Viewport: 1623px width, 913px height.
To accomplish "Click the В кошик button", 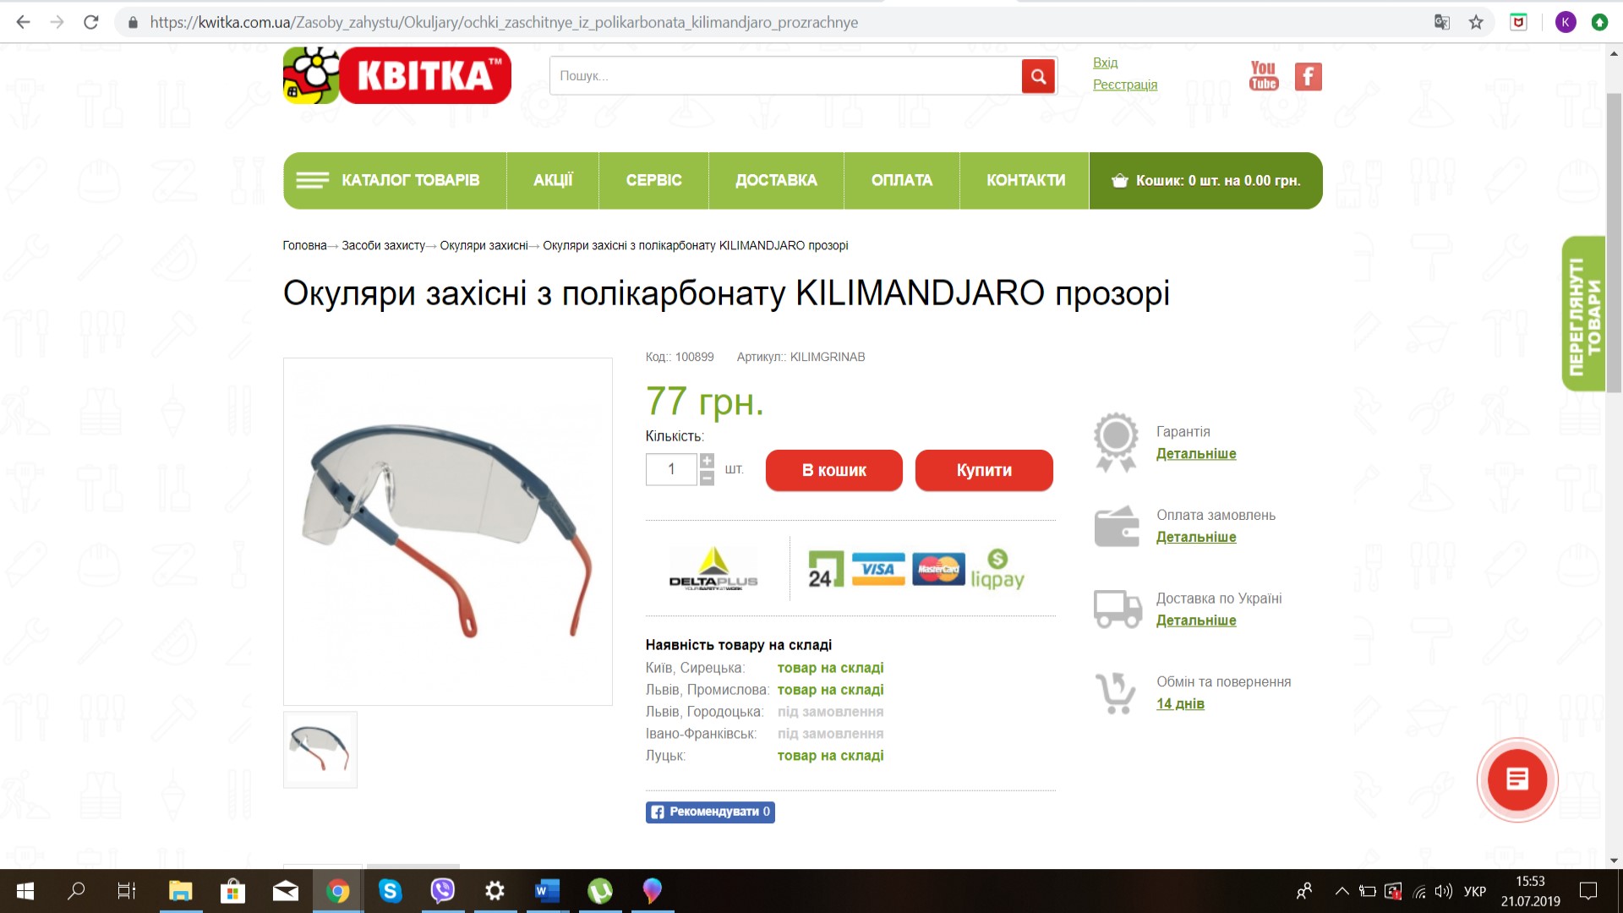I will [x=834, y=470].
